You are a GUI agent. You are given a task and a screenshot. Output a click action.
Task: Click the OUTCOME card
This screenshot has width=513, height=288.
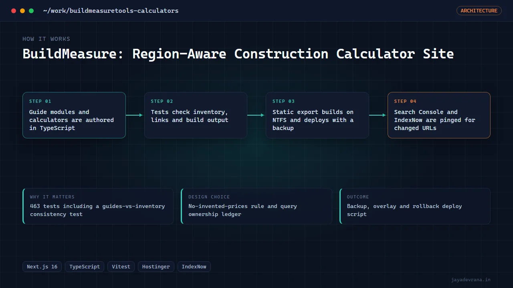pyautogui.click(x=415, y=206)
